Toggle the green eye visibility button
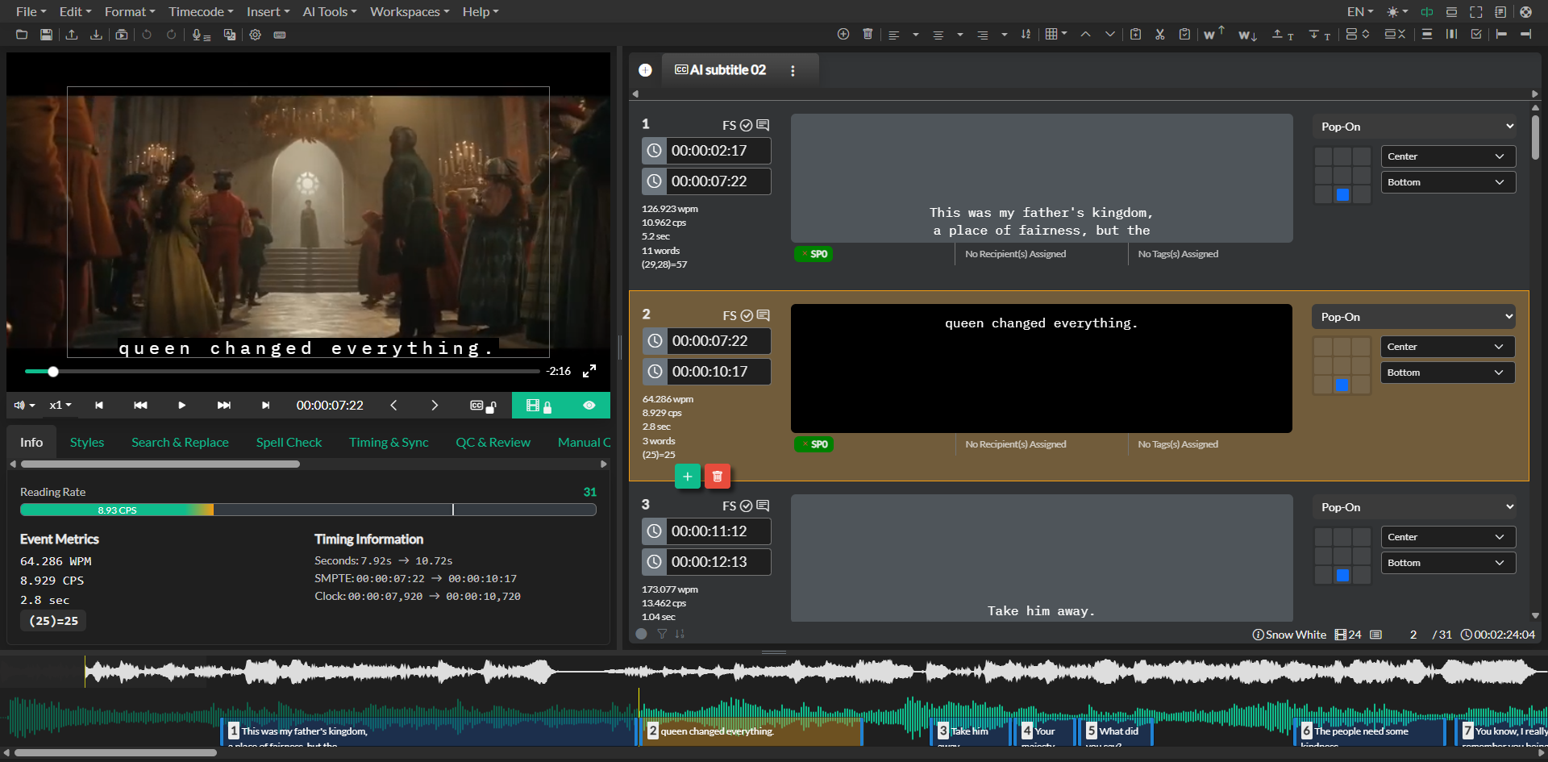The height and width of the screenshot is (762, 1548). (589, 406)
